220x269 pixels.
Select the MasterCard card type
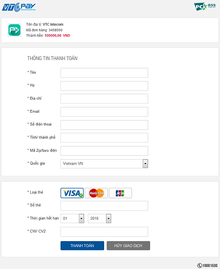point(96,193)
